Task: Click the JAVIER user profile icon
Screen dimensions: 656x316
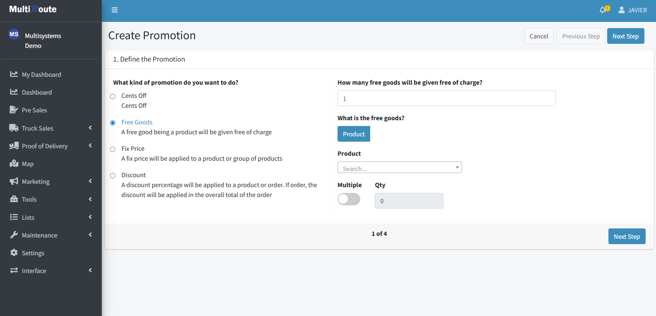Action: 621,10
